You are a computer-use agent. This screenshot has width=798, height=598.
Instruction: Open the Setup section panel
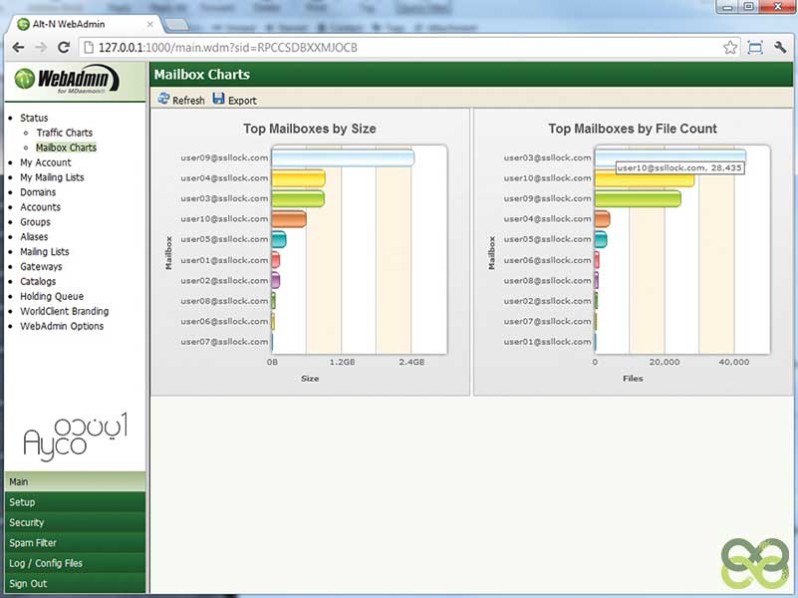[73, 502]
